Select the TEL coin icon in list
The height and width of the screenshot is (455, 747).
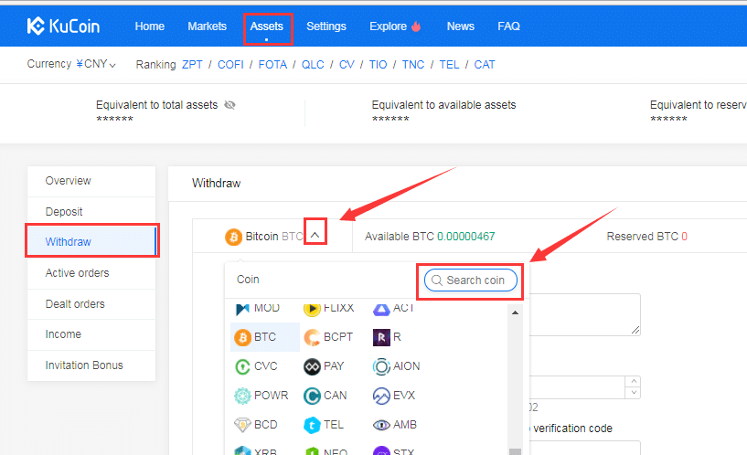click(312, 425)
